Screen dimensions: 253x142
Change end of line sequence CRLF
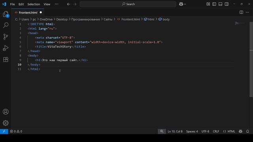click(x=216, y=131)
